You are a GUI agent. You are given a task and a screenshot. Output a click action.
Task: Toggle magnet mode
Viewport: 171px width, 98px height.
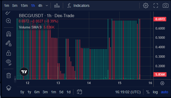[x=9, y=34]
